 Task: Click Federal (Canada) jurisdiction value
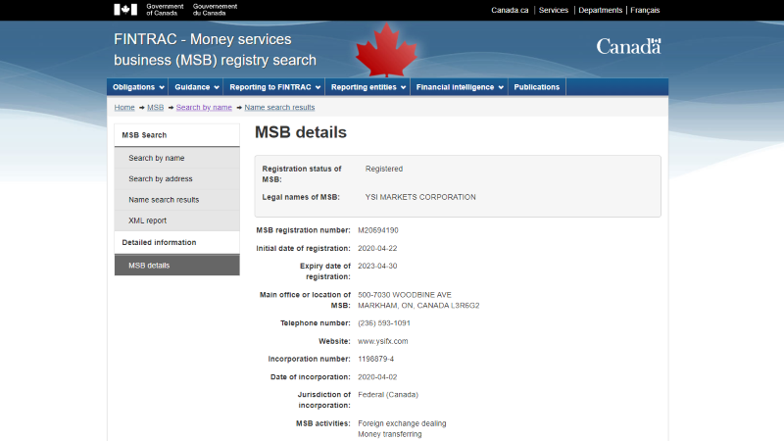(388, 395)
